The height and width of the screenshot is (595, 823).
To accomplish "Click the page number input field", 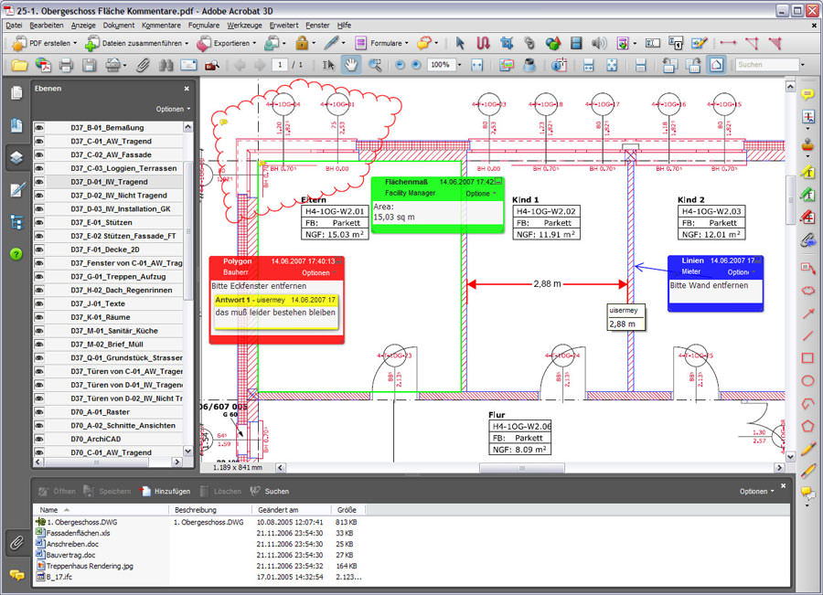I will click(281, 65).
